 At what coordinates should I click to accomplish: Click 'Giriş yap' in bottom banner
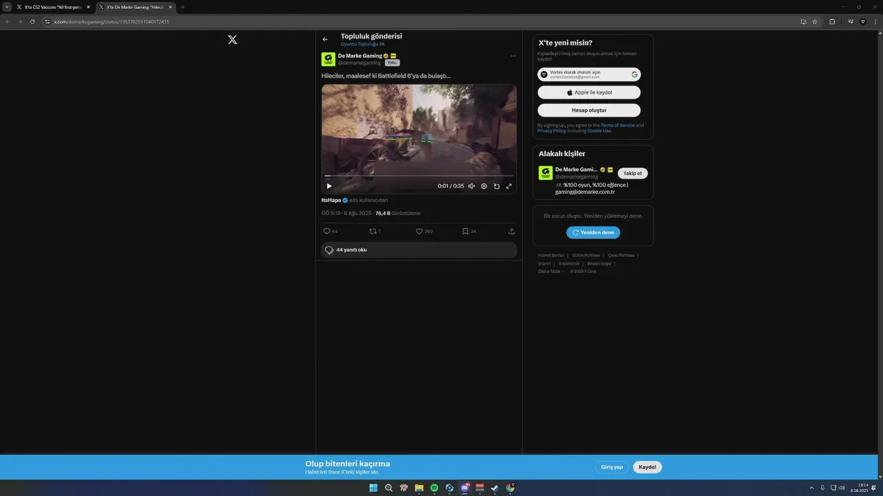click(x=612, y=467)
